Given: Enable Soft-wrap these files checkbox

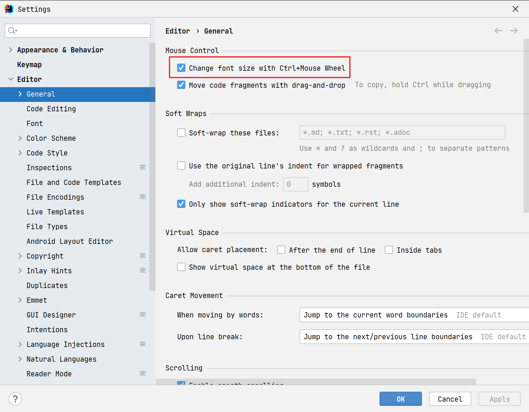Looking at the screenshot, I should [x=181, y=133].
